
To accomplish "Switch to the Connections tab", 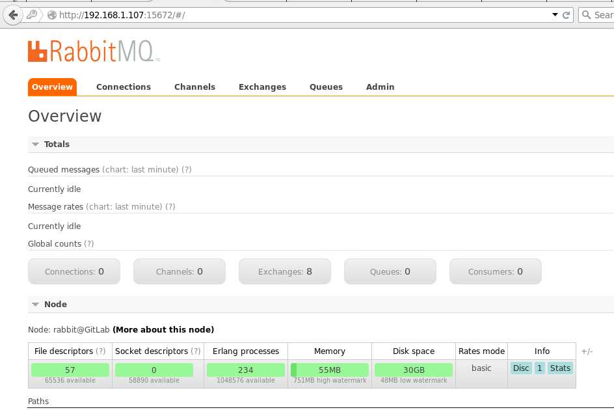I will point(124,87).
